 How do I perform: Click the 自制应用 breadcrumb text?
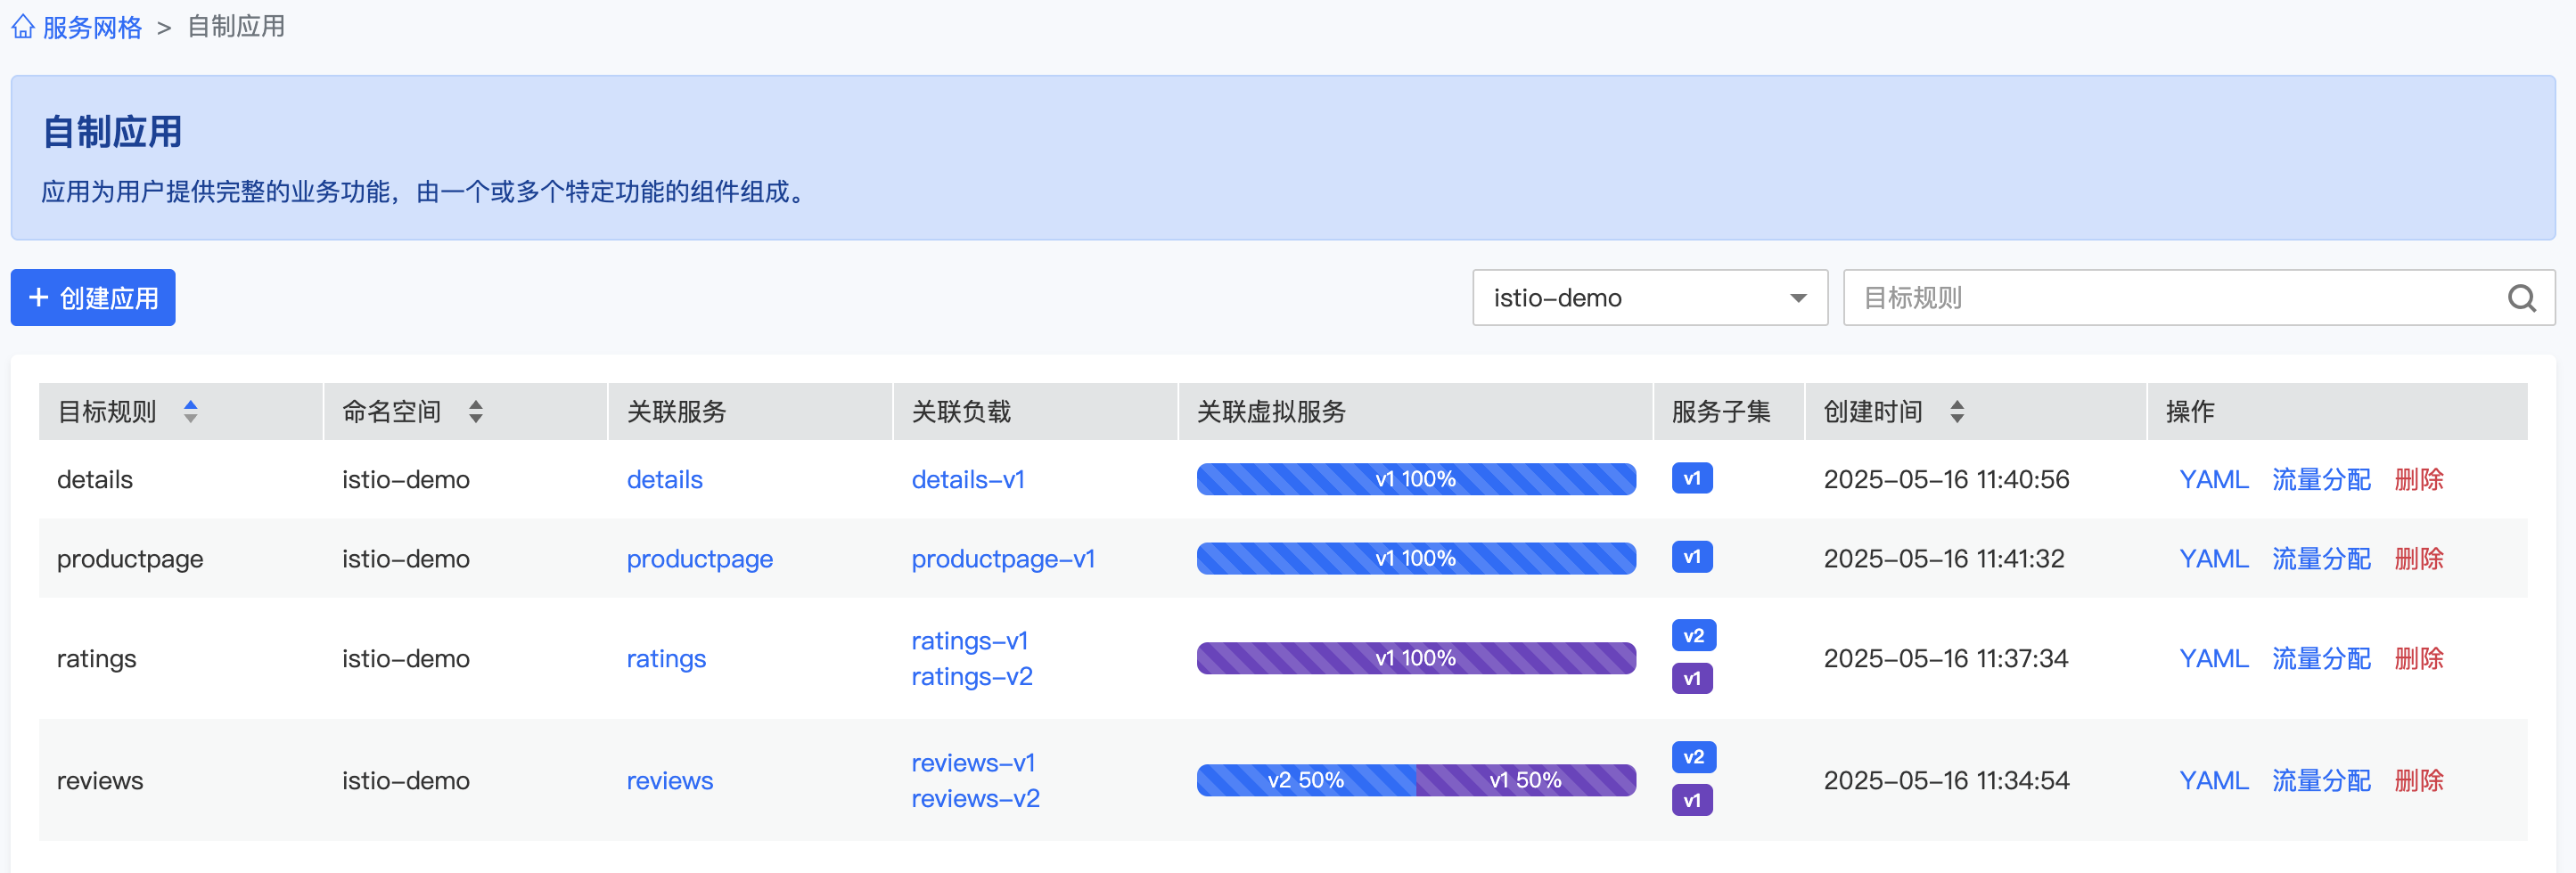tap(236, 27)
